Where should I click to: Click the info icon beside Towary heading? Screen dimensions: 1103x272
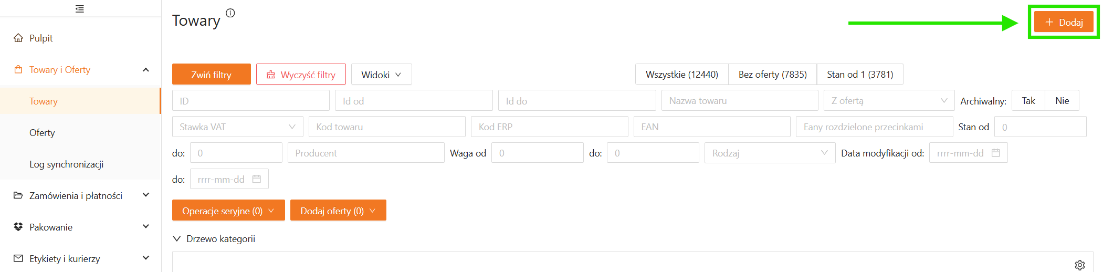pos(230,13)
